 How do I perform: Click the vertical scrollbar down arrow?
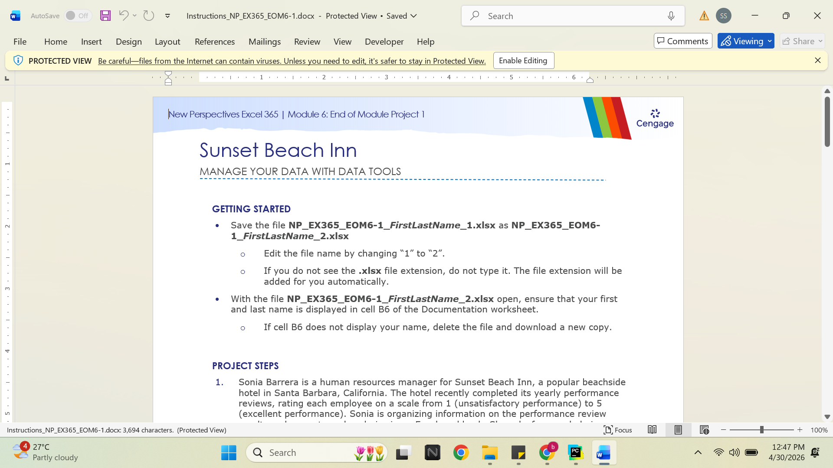(x=827, y=417)
